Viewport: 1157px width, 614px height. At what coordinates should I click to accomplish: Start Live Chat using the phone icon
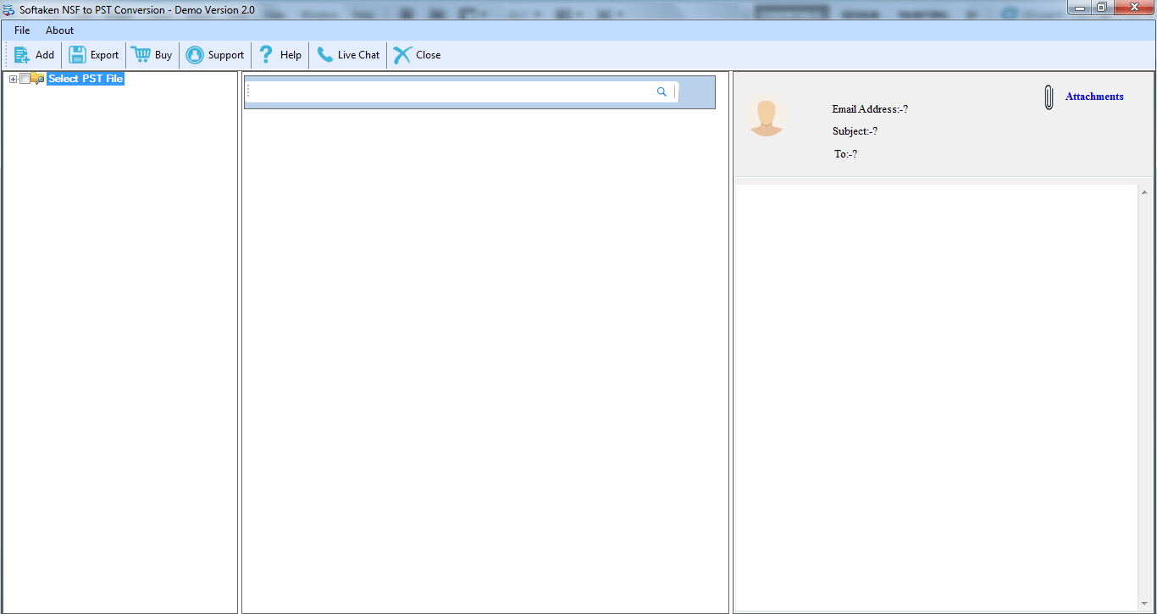(x=324, y=54)
